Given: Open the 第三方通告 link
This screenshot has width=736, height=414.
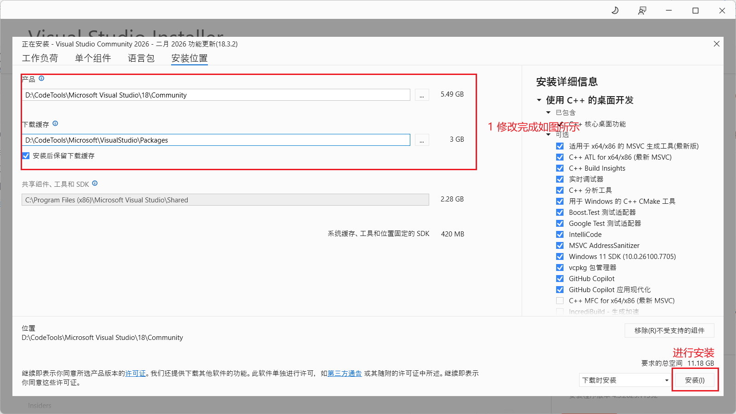Looking at the screenshot, I should coord(345,374).
